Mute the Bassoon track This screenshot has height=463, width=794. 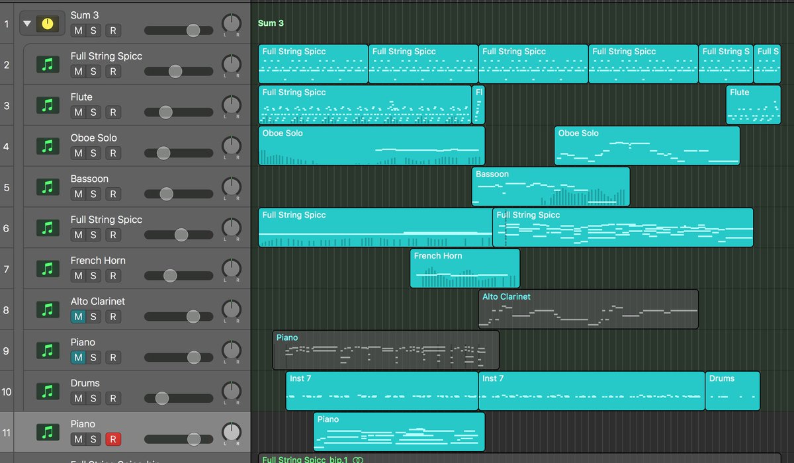78,194
